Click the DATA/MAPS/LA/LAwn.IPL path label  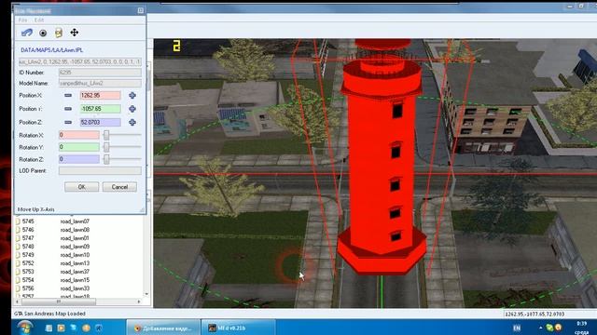click(51, 50)
